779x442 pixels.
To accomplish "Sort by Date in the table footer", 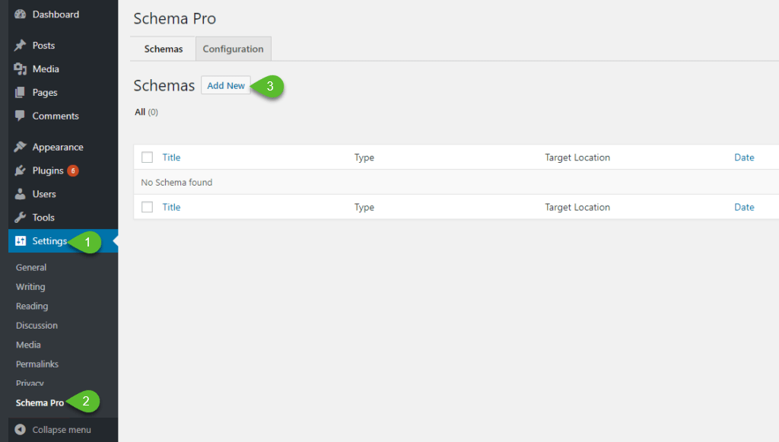I will 744,207.
